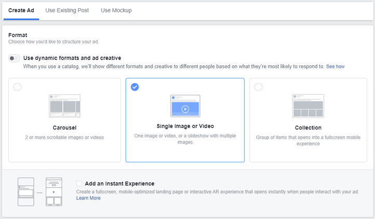The height and width of the screenshot is (219, 375).
Task: Click the Add an Instant Experience label
Action: click(120, 184)
